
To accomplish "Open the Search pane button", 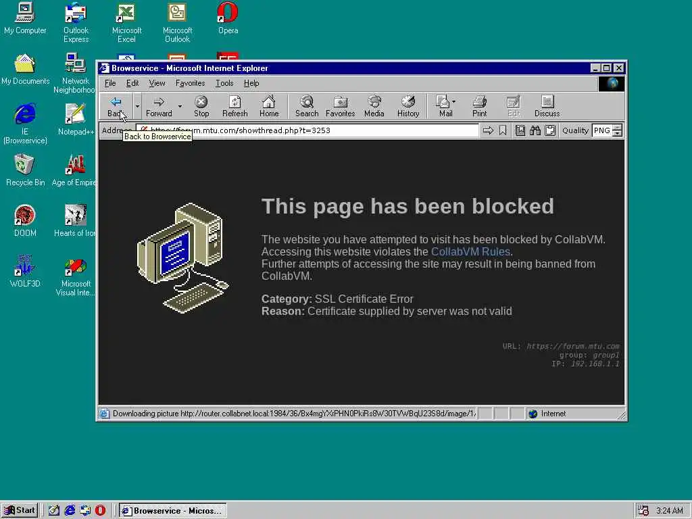I will [307, 106].
